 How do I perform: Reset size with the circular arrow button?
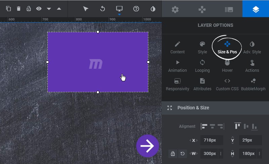pos(183,154)
